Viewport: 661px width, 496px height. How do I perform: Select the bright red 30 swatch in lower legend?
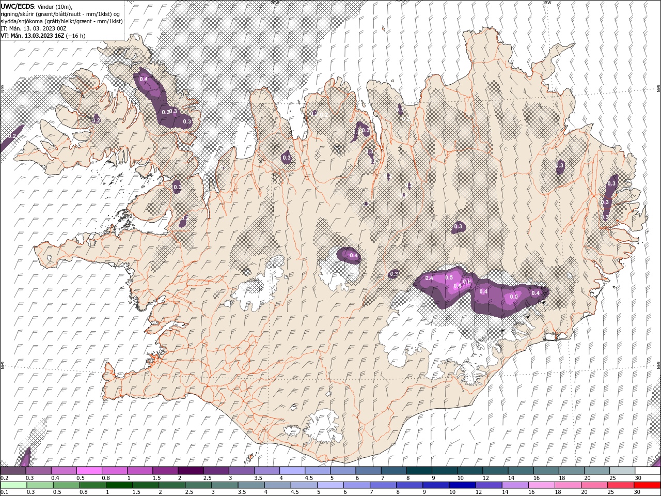(x=647, y=485)
